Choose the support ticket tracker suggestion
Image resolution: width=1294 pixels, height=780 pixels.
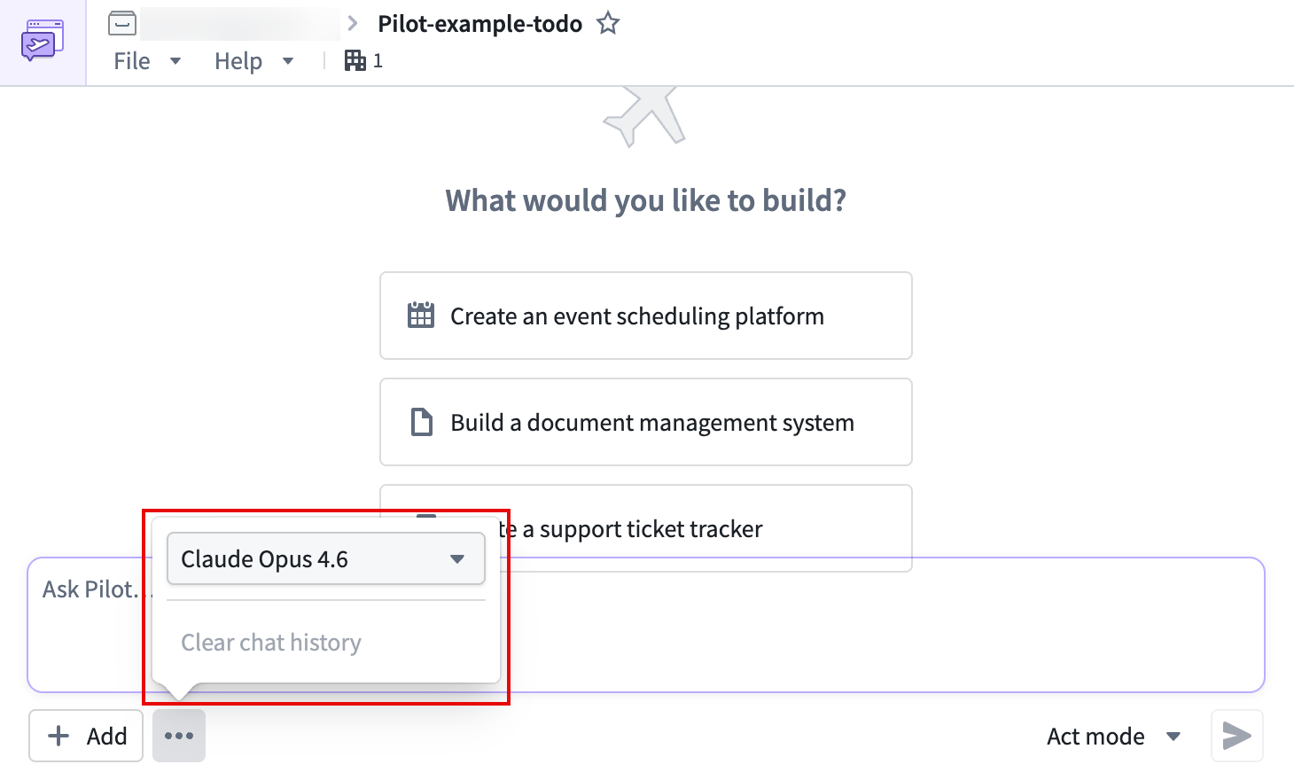coord(709,529)
